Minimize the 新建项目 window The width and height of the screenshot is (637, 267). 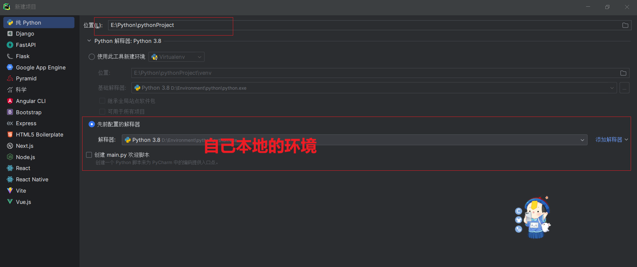[x=588, y=7]
